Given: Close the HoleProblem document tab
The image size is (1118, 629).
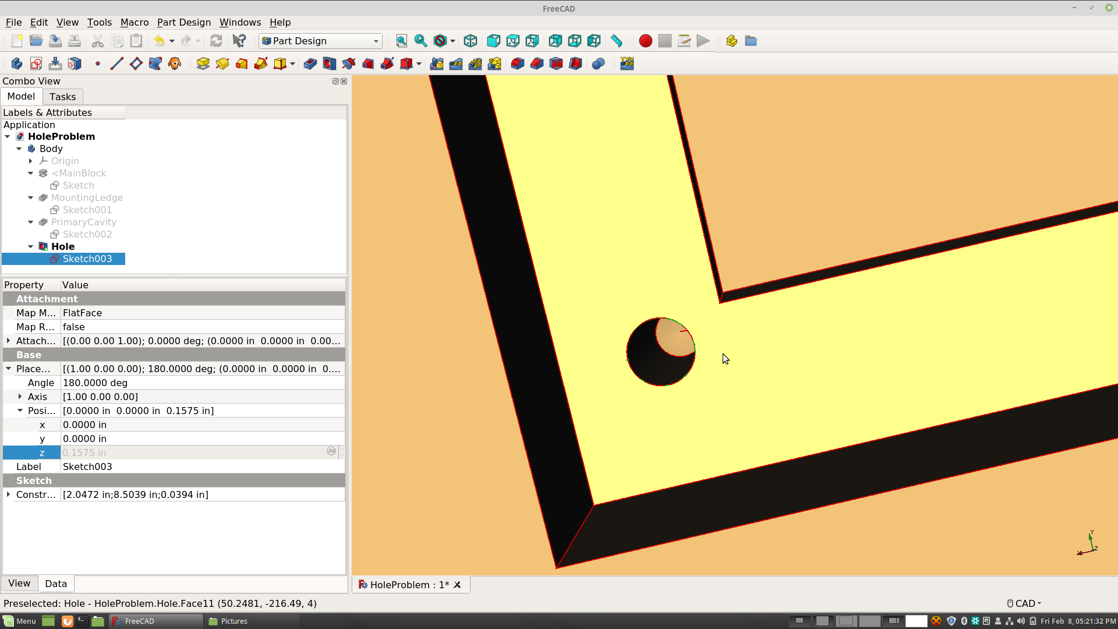Looking at the screenshot, I should (458, 585).
